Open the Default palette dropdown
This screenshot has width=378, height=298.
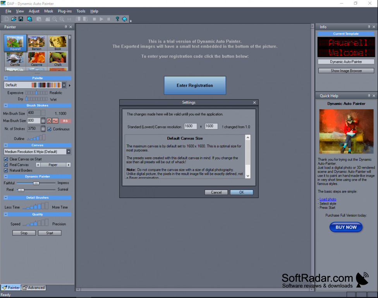pyautogui.click(x=64, y=85)
